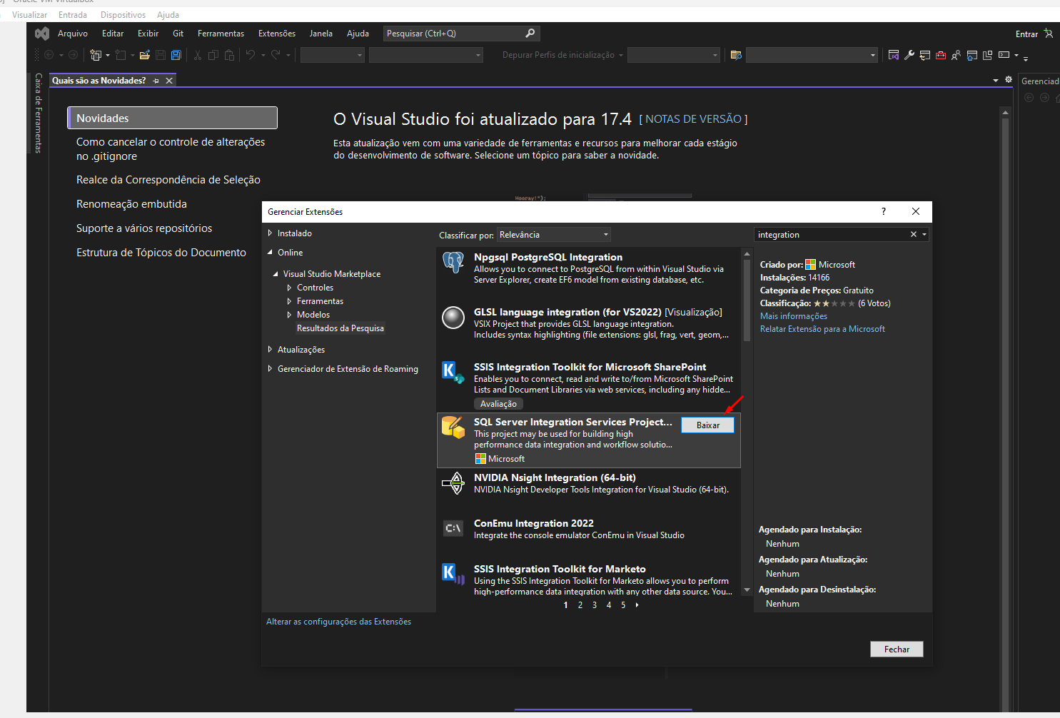Open VirtualBox Dispositivos menu
Viewport: 1060px width, 718px height.
123,15
